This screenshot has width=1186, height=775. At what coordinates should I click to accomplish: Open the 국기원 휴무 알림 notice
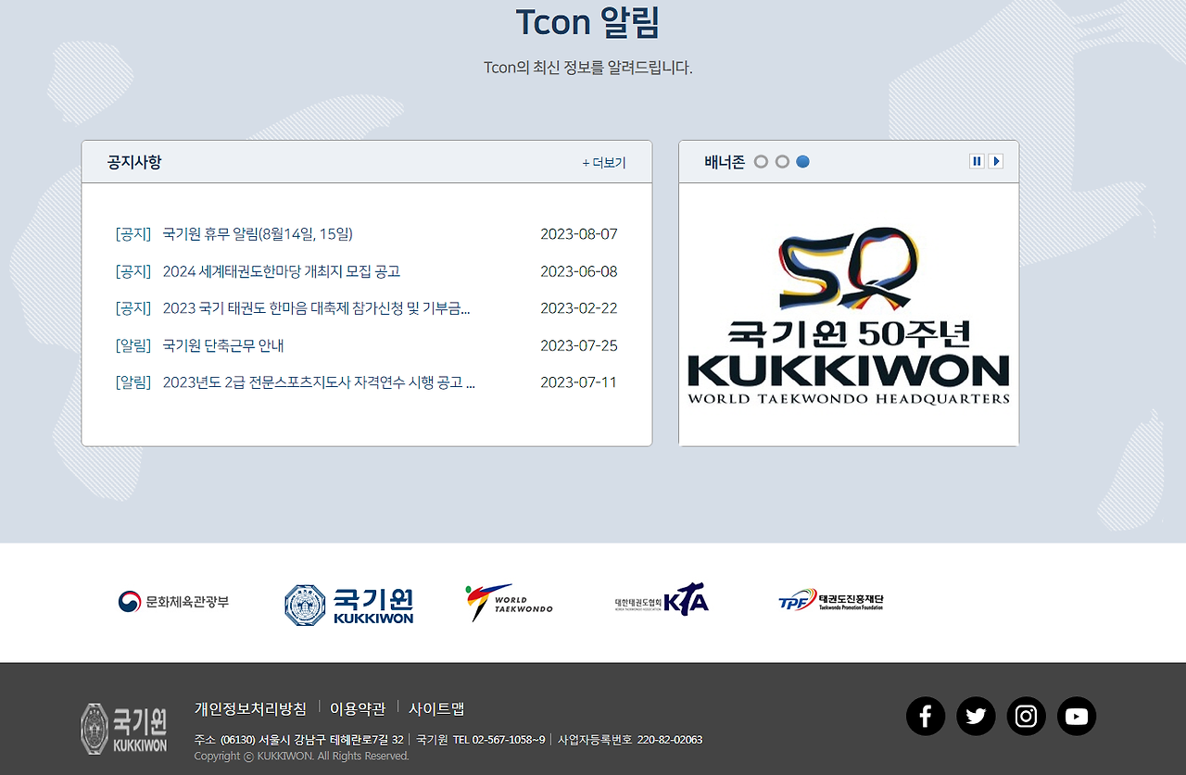258,233
